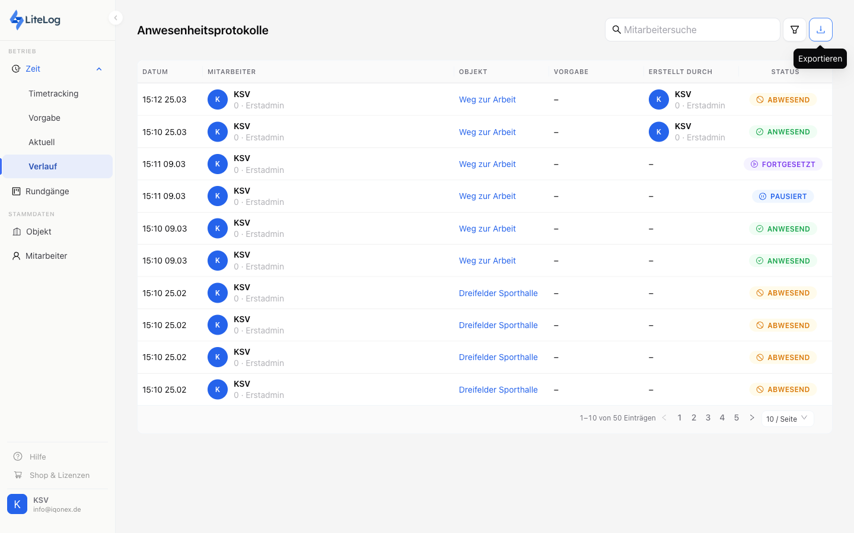The width and height of the screenshot is (854, 533).
Task: Open the Vorgabe menu item
Action: point(44,118)
